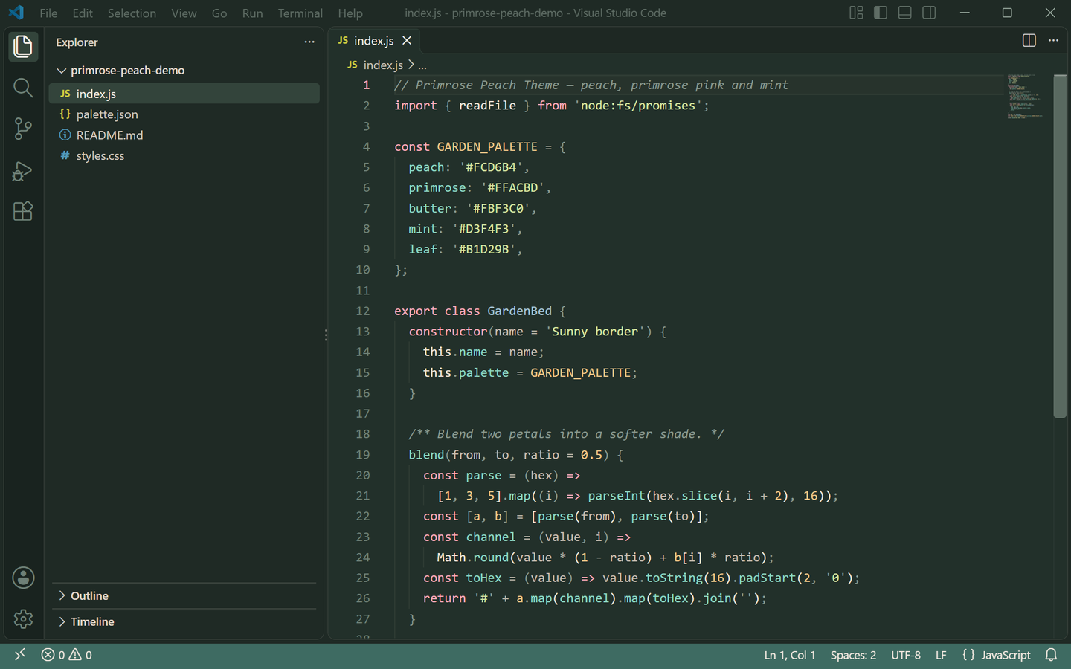Click the minimap code preview

coord(1025,96)
